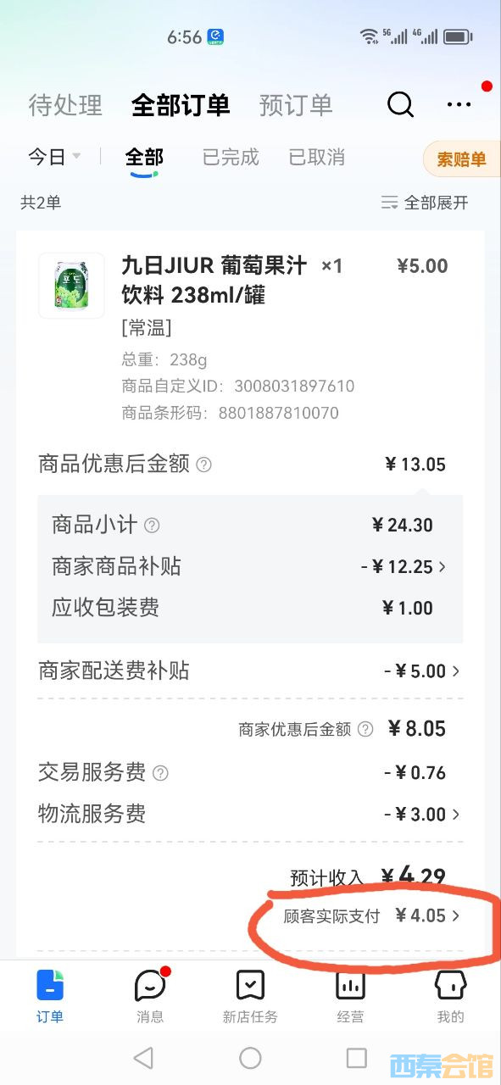The image size is (501, 1085).
Task: Open 经营 business stats icon
Action: tap(350, 996)
